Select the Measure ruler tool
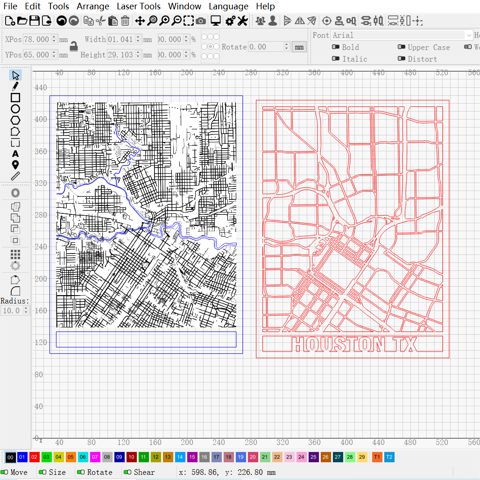 [15, 176]
